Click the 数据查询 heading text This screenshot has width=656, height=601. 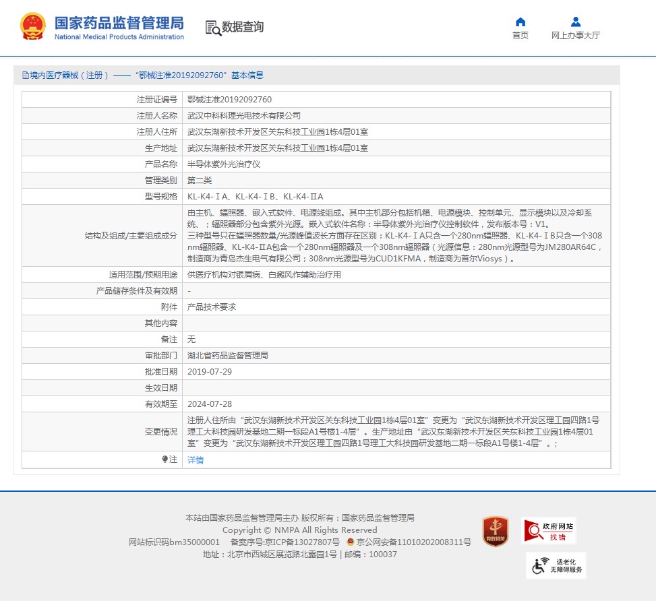pos(243,27)
